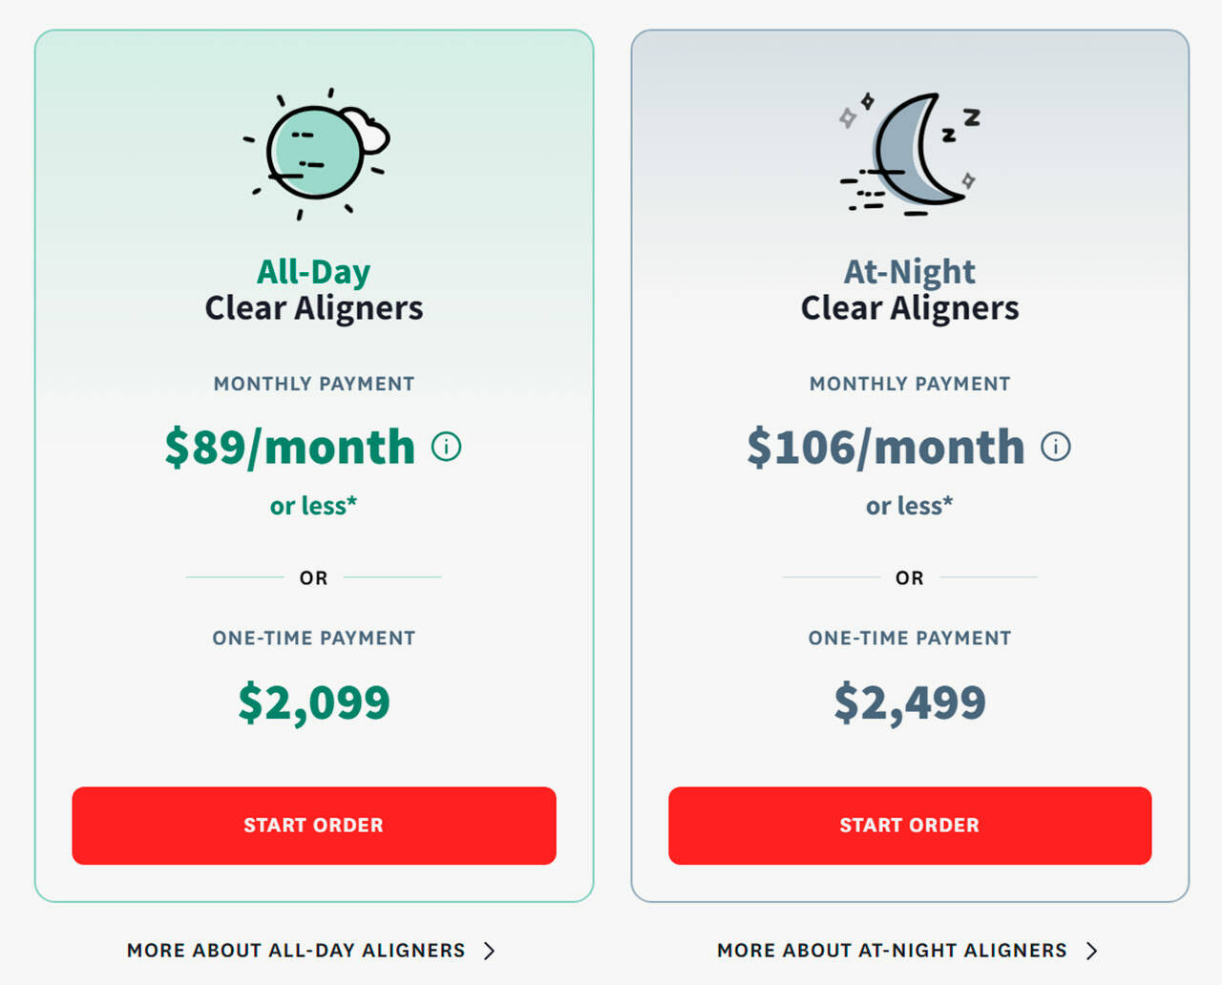The height and width of the screenshot is (985, 1222).
Task: Select the At-Night Clear Aligners heading
Action: click(909, 290)
